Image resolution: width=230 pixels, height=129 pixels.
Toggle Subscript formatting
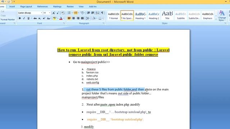(40, 18)
